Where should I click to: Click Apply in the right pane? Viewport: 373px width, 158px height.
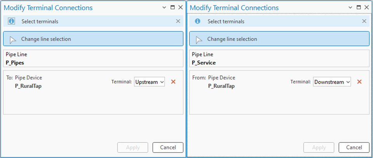(x=319, y=147)
